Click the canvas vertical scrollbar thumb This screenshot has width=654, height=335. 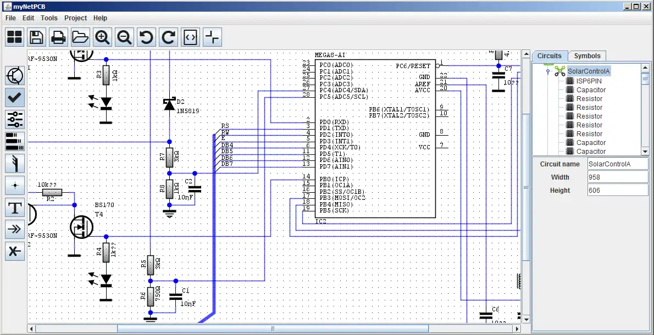pos(526,187)
